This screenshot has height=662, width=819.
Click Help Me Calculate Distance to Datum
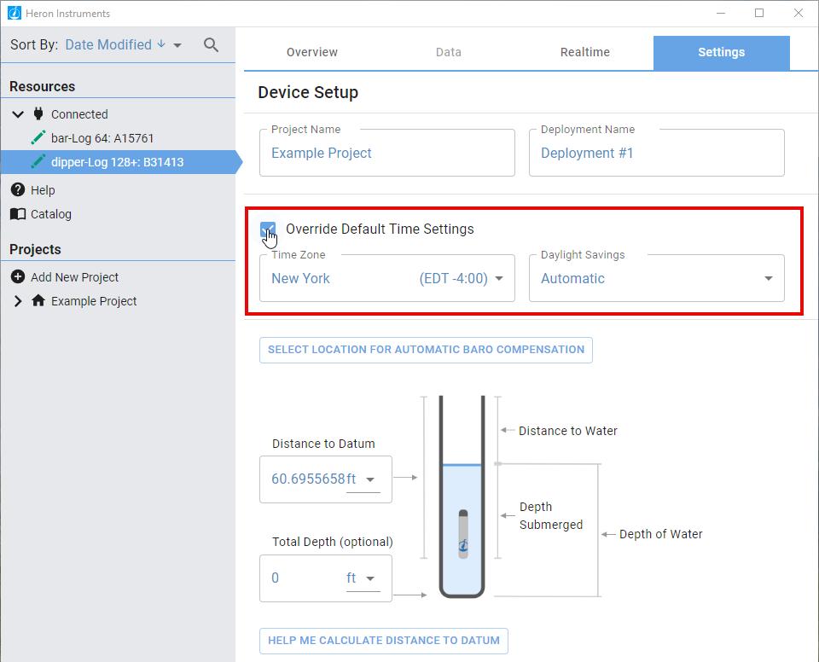point(384,641)
